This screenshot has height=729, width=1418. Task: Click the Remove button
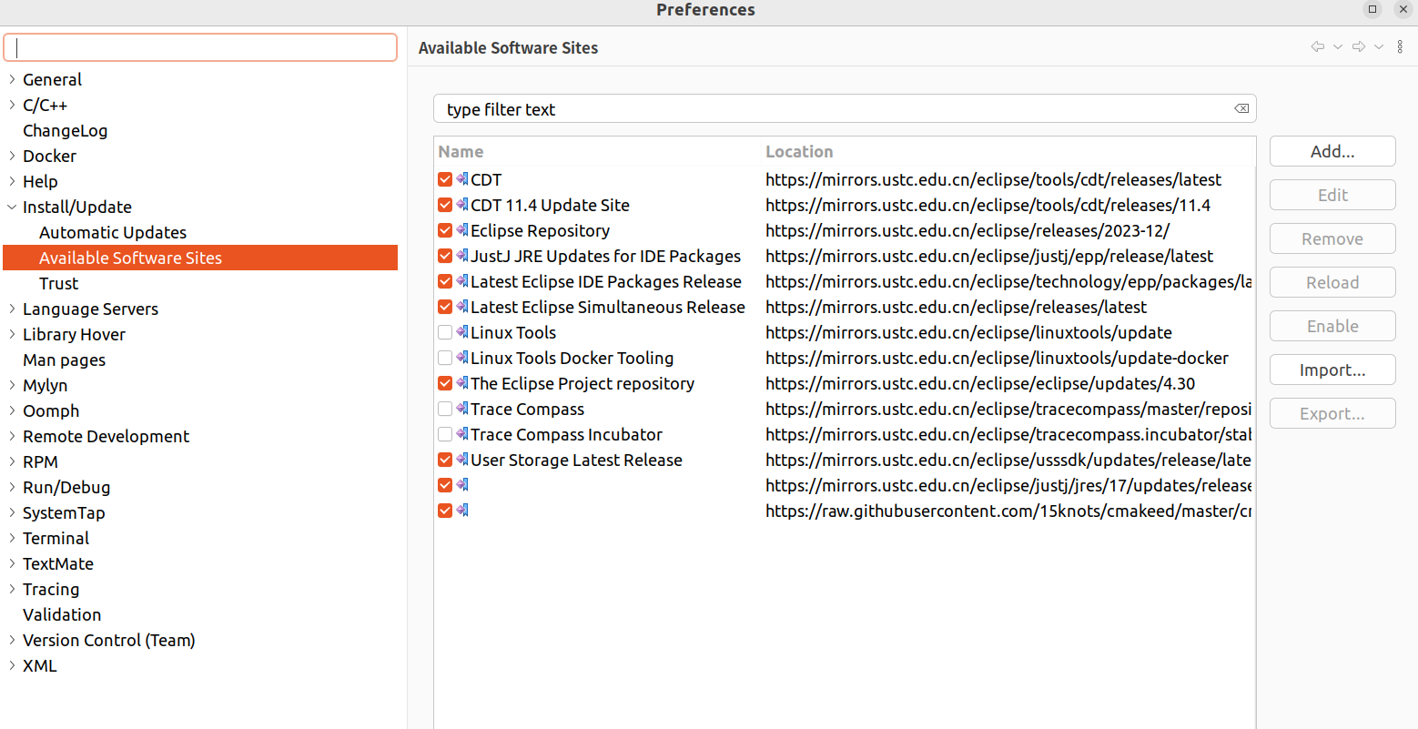(x=1332, y=238)
